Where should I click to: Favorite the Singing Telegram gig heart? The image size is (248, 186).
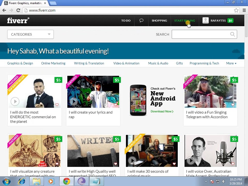[233, 105]
